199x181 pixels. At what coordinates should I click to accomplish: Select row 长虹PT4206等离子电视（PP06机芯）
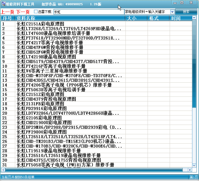pos(96,85)
